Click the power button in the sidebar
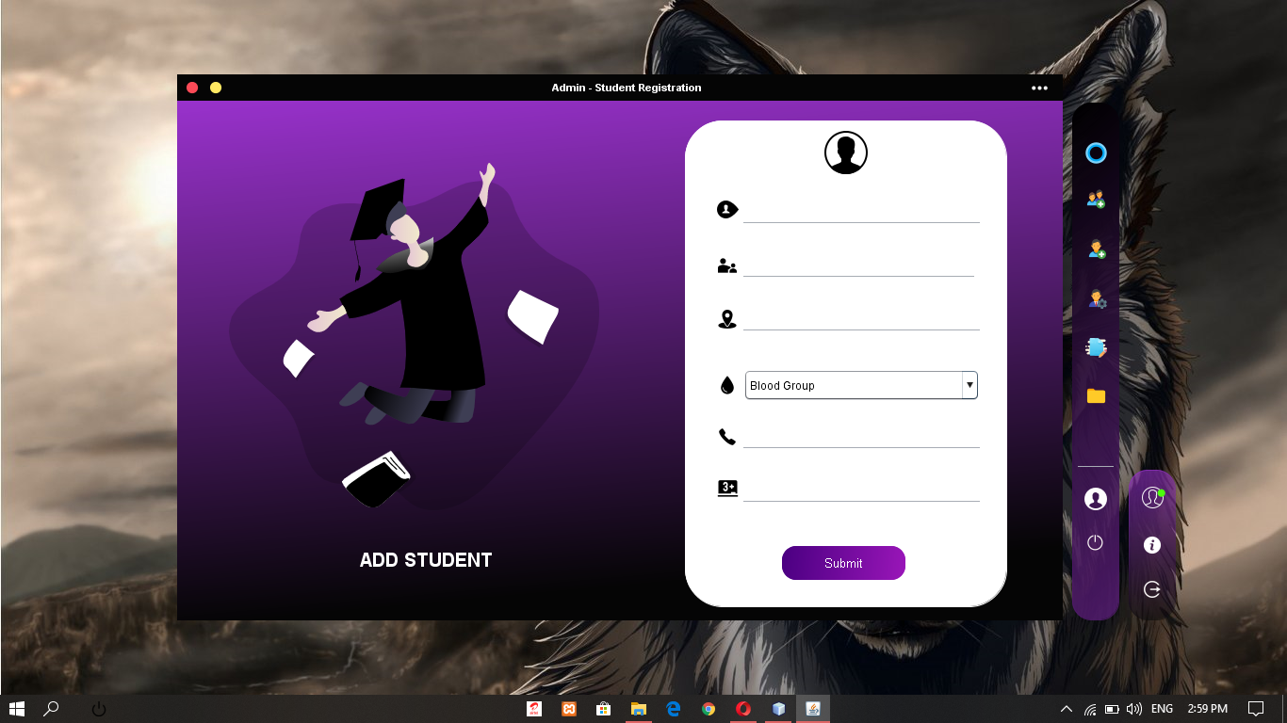 click(x=1095, y=543)
